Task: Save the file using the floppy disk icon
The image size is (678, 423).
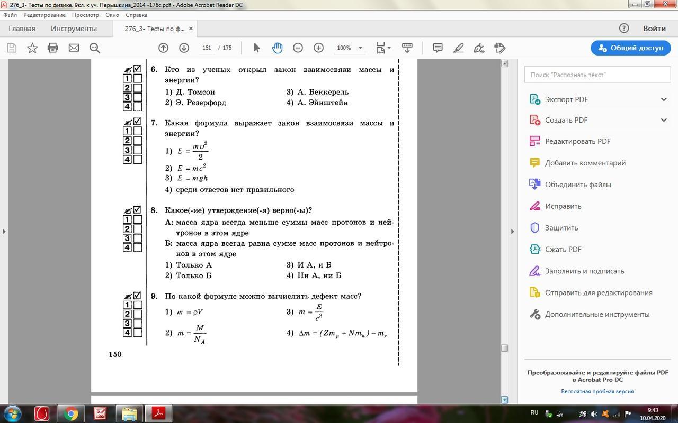Action: pyautogui.click(x=12, y=48)
